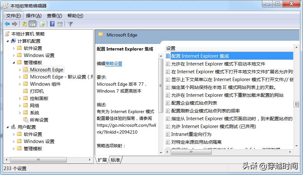The image size is (303, 175).
Task: Select Microsoft Edge - 默认设置 tree item
Action: click(62, 77)
